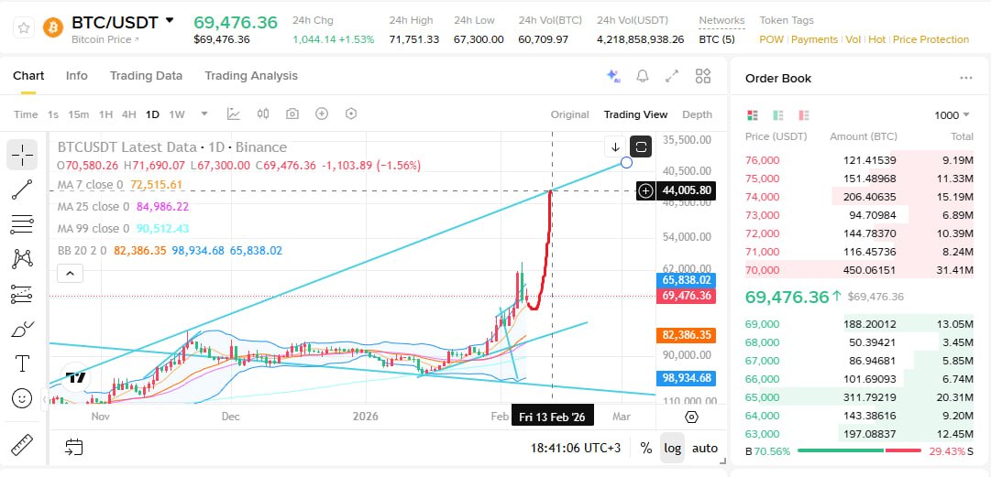Open the Order Book three-dots menu
The height and width of the screenshot is (477, 991).
point(965,78)
